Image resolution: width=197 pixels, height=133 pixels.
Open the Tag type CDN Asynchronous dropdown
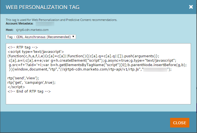[x=41, y=37]
